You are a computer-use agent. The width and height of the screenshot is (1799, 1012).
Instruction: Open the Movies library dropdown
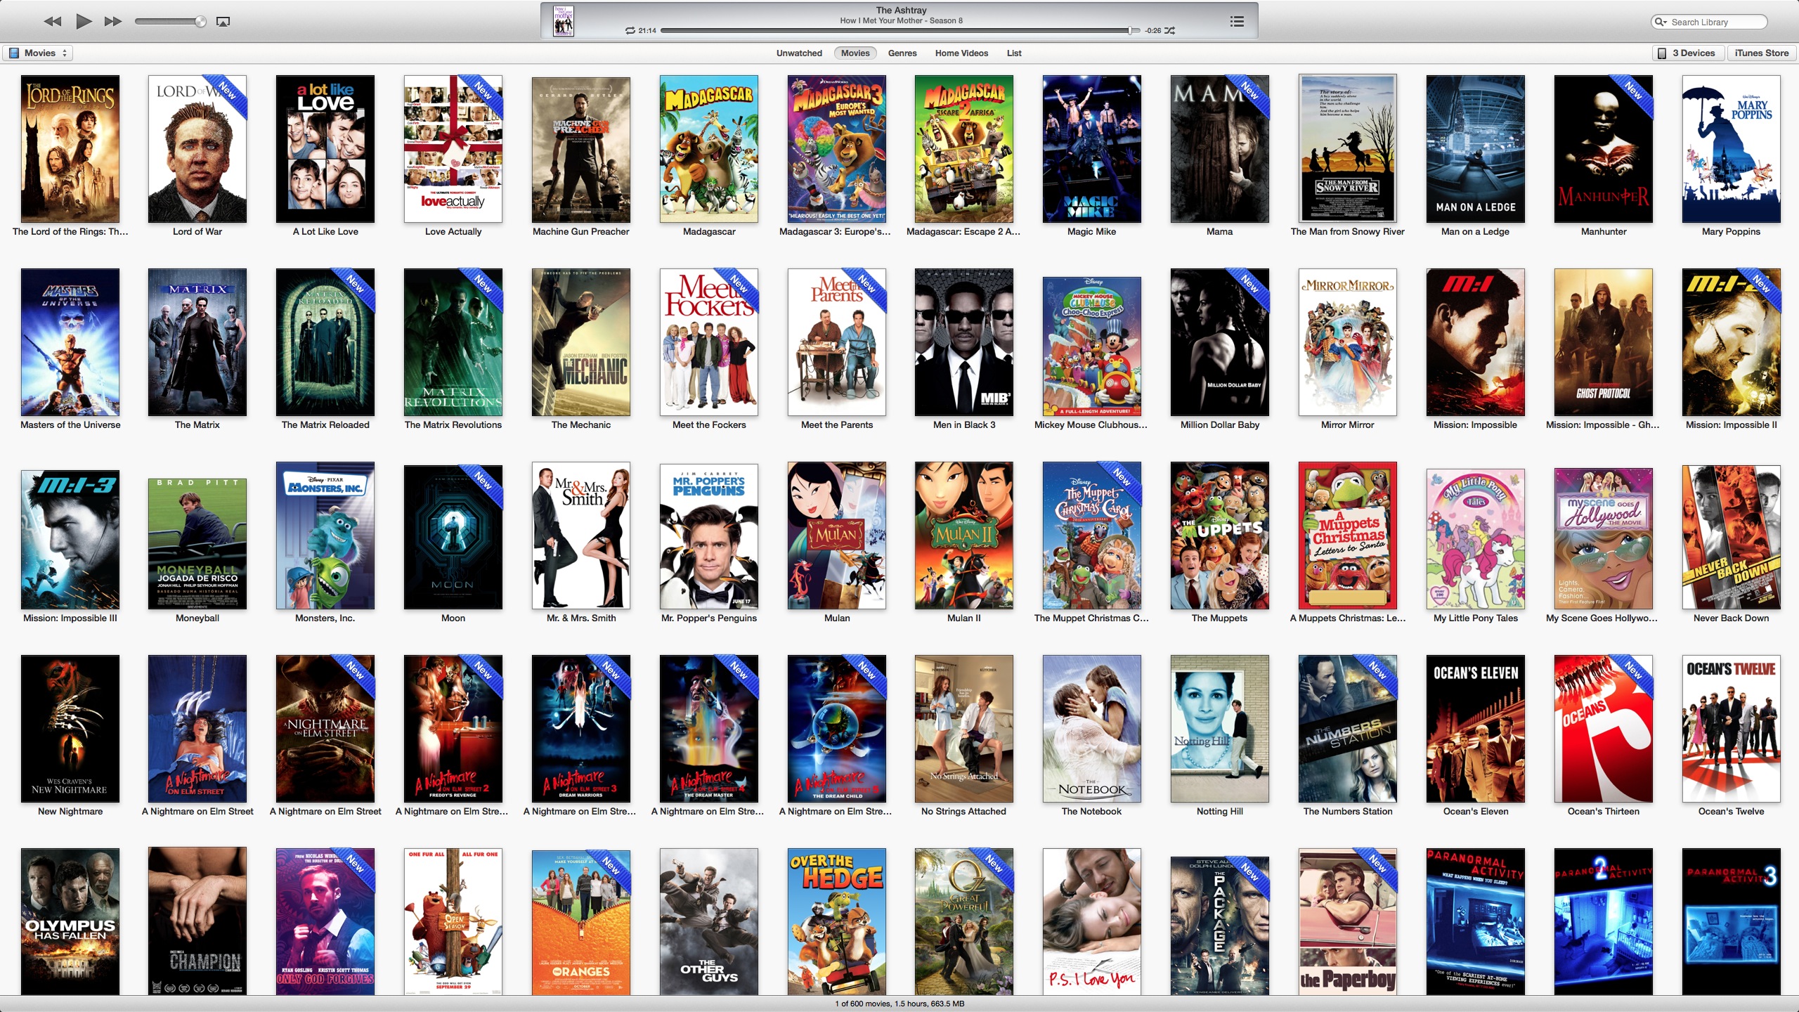[39, 53]
